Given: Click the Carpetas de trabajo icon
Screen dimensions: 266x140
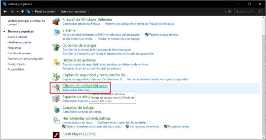Looking at the screenshot, I should [x=56, y=109].
